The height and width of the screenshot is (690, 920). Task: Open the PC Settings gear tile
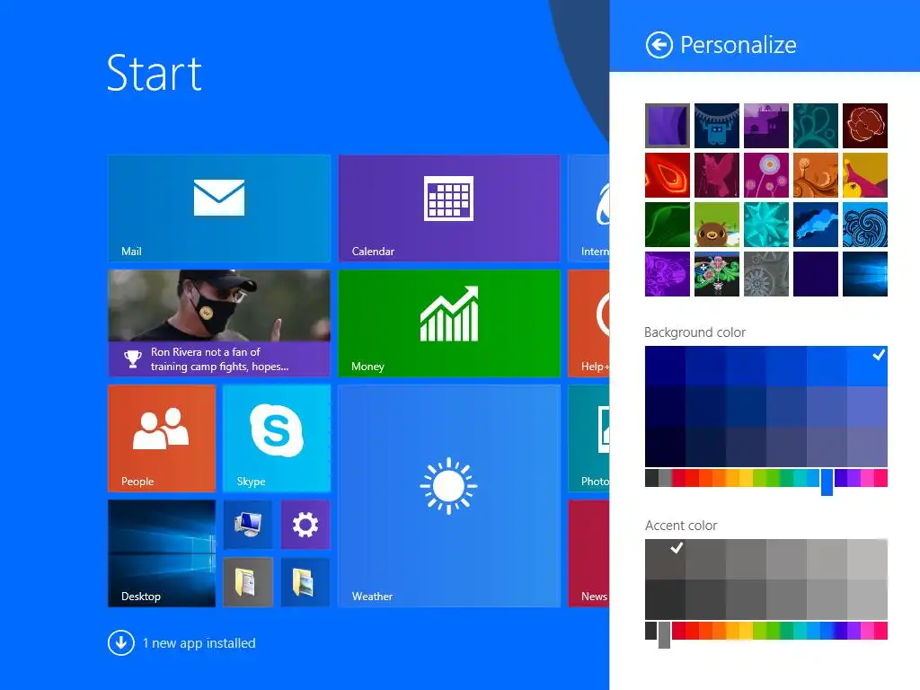(x=305, y=525)
